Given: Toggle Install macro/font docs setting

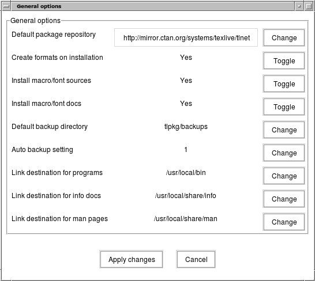Looking at the screenshot, I should tap(284, 107).
